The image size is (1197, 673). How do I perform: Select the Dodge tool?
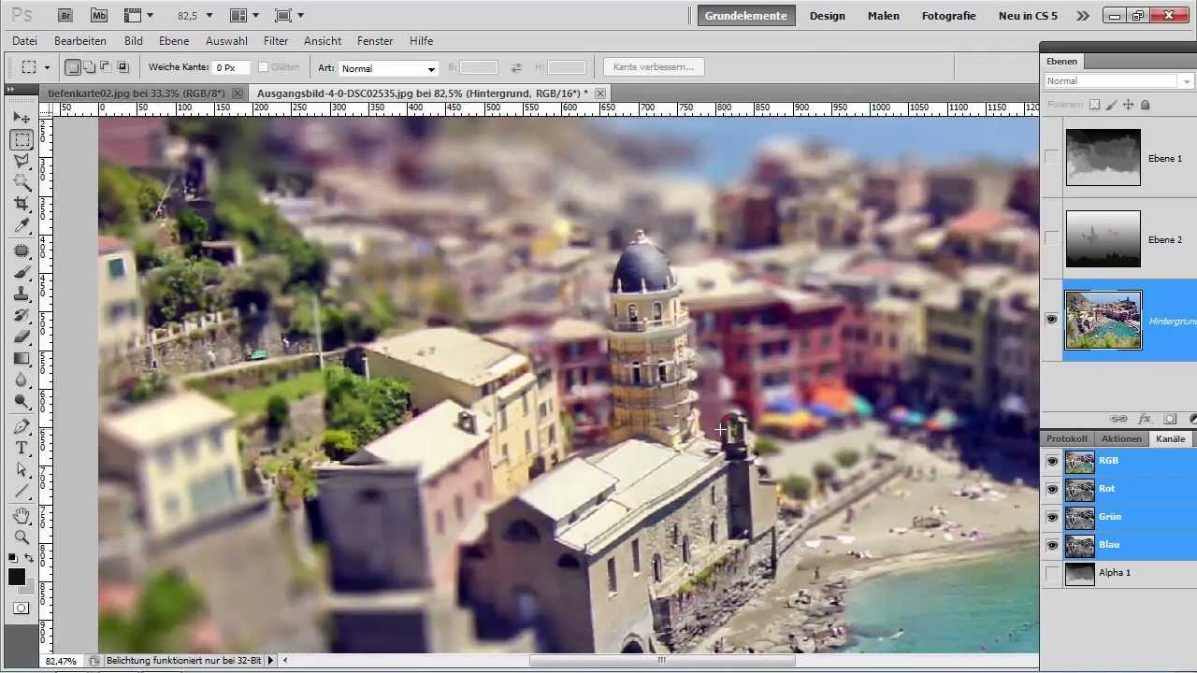[x=22, y=402]
